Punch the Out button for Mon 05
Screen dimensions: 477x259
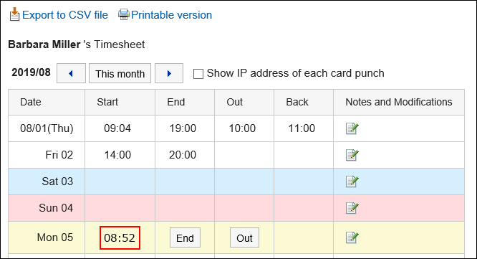point(244,237)
